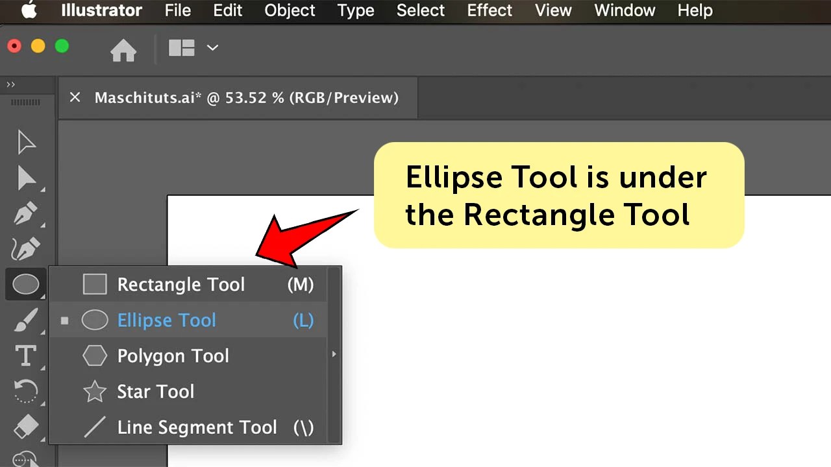Screen dimensions: 831x467
Task: Open the Effect menu
Action: point(490,10)
